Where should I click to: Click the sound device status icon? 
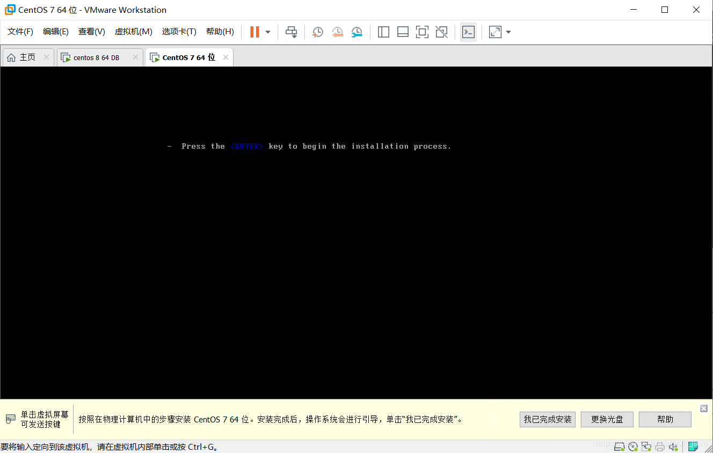tap(673, 446)
